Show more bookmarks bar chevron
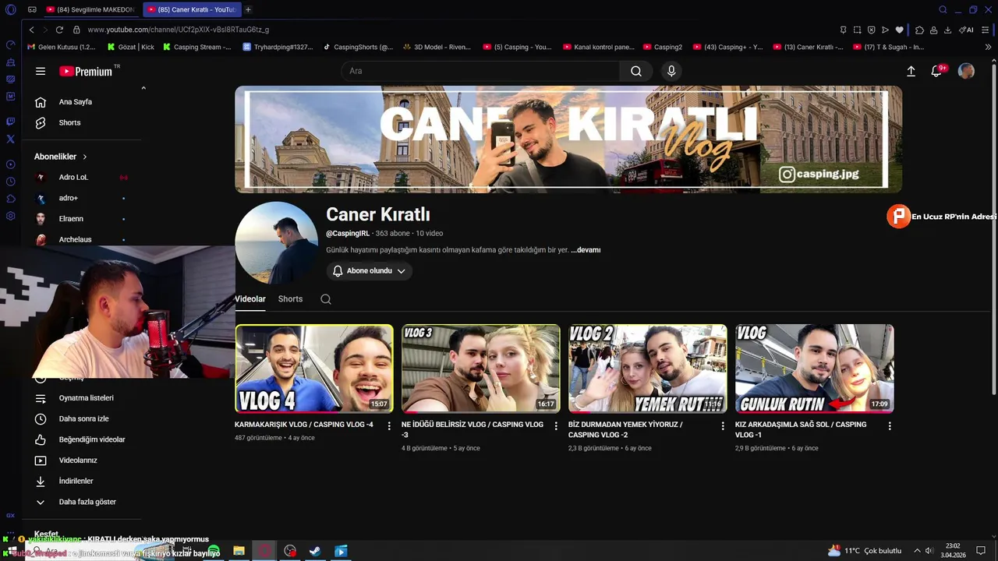Image resolution: width=998 pixels, height=561 pixels. [x=989, y=47]
